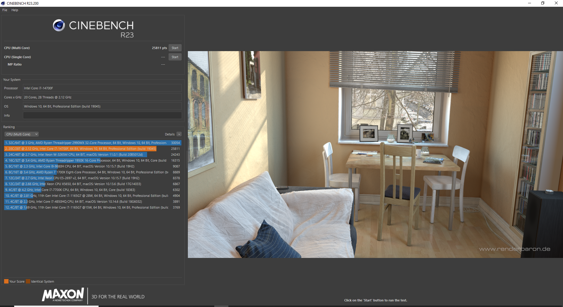The image size is (563, 307).
Task: Click the Maxon logo
Action: coord(63,295)
